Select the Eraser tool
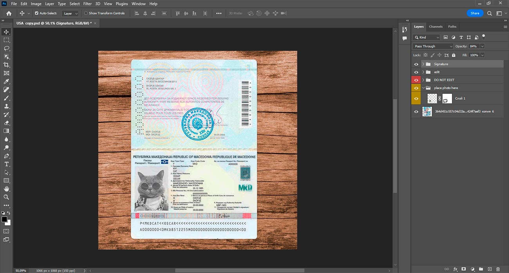The width and height of the screenshot is (509, 273). 6,123
